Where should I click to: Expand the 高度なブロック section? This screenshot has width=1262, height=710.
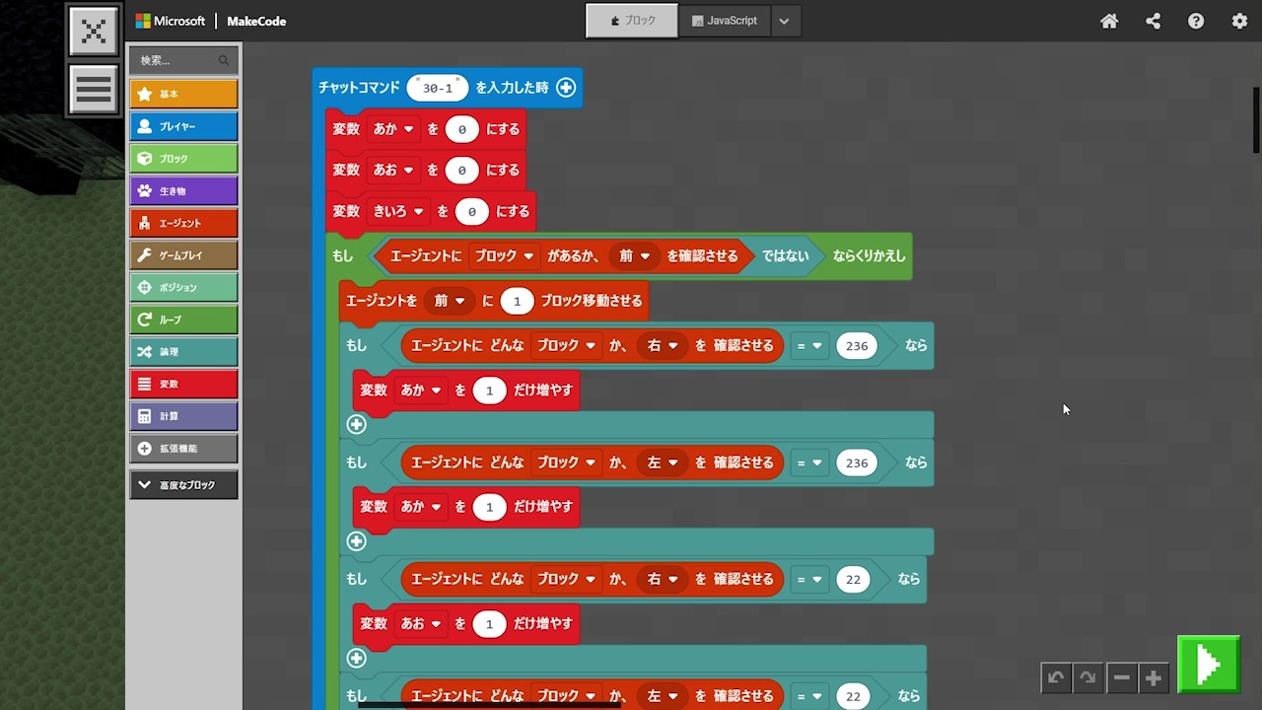coord(183,485)
